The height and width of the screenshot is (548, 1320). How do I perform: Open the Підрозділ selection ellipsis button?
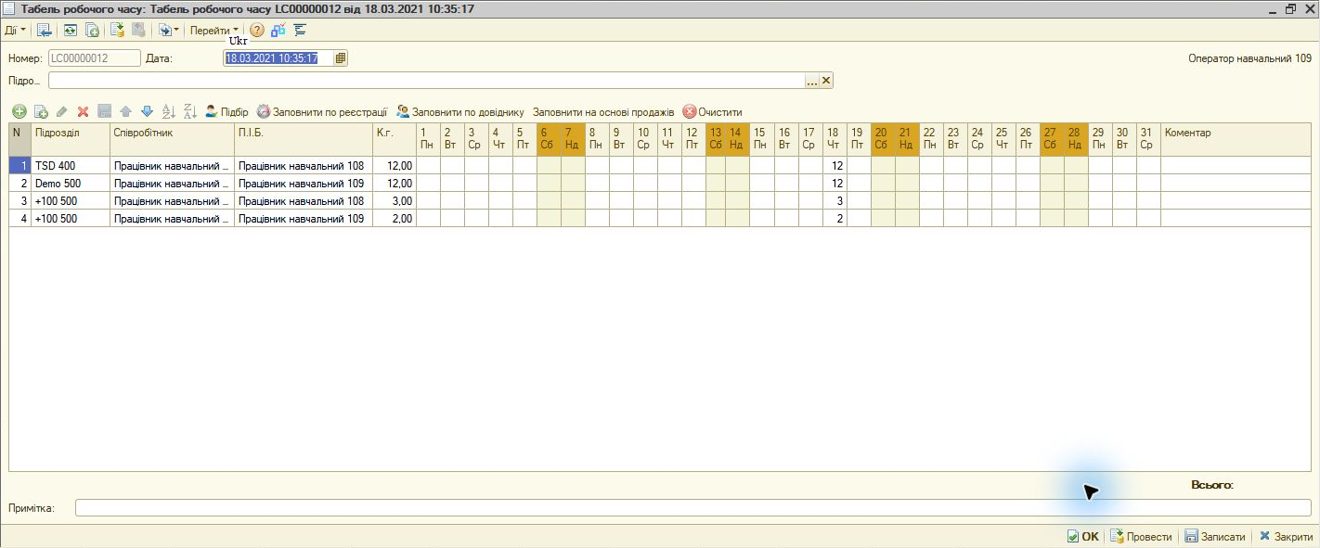click(x=812, y=81)
